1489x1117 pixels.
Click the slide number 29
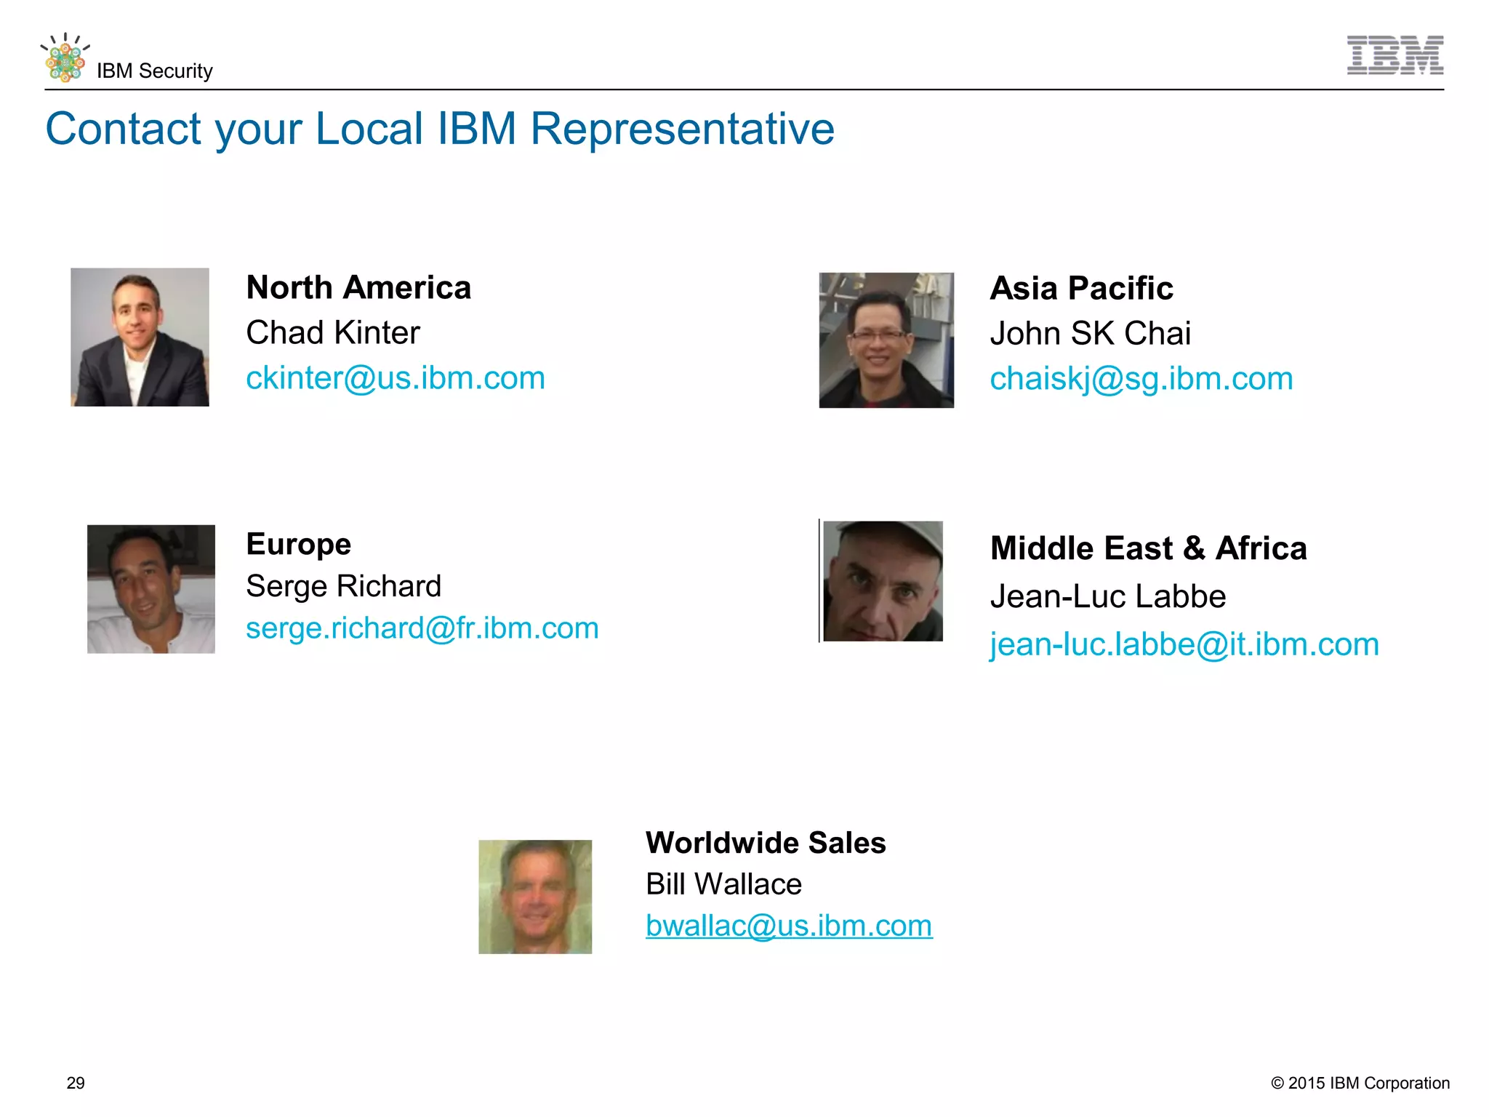(x=76, y=1083)
